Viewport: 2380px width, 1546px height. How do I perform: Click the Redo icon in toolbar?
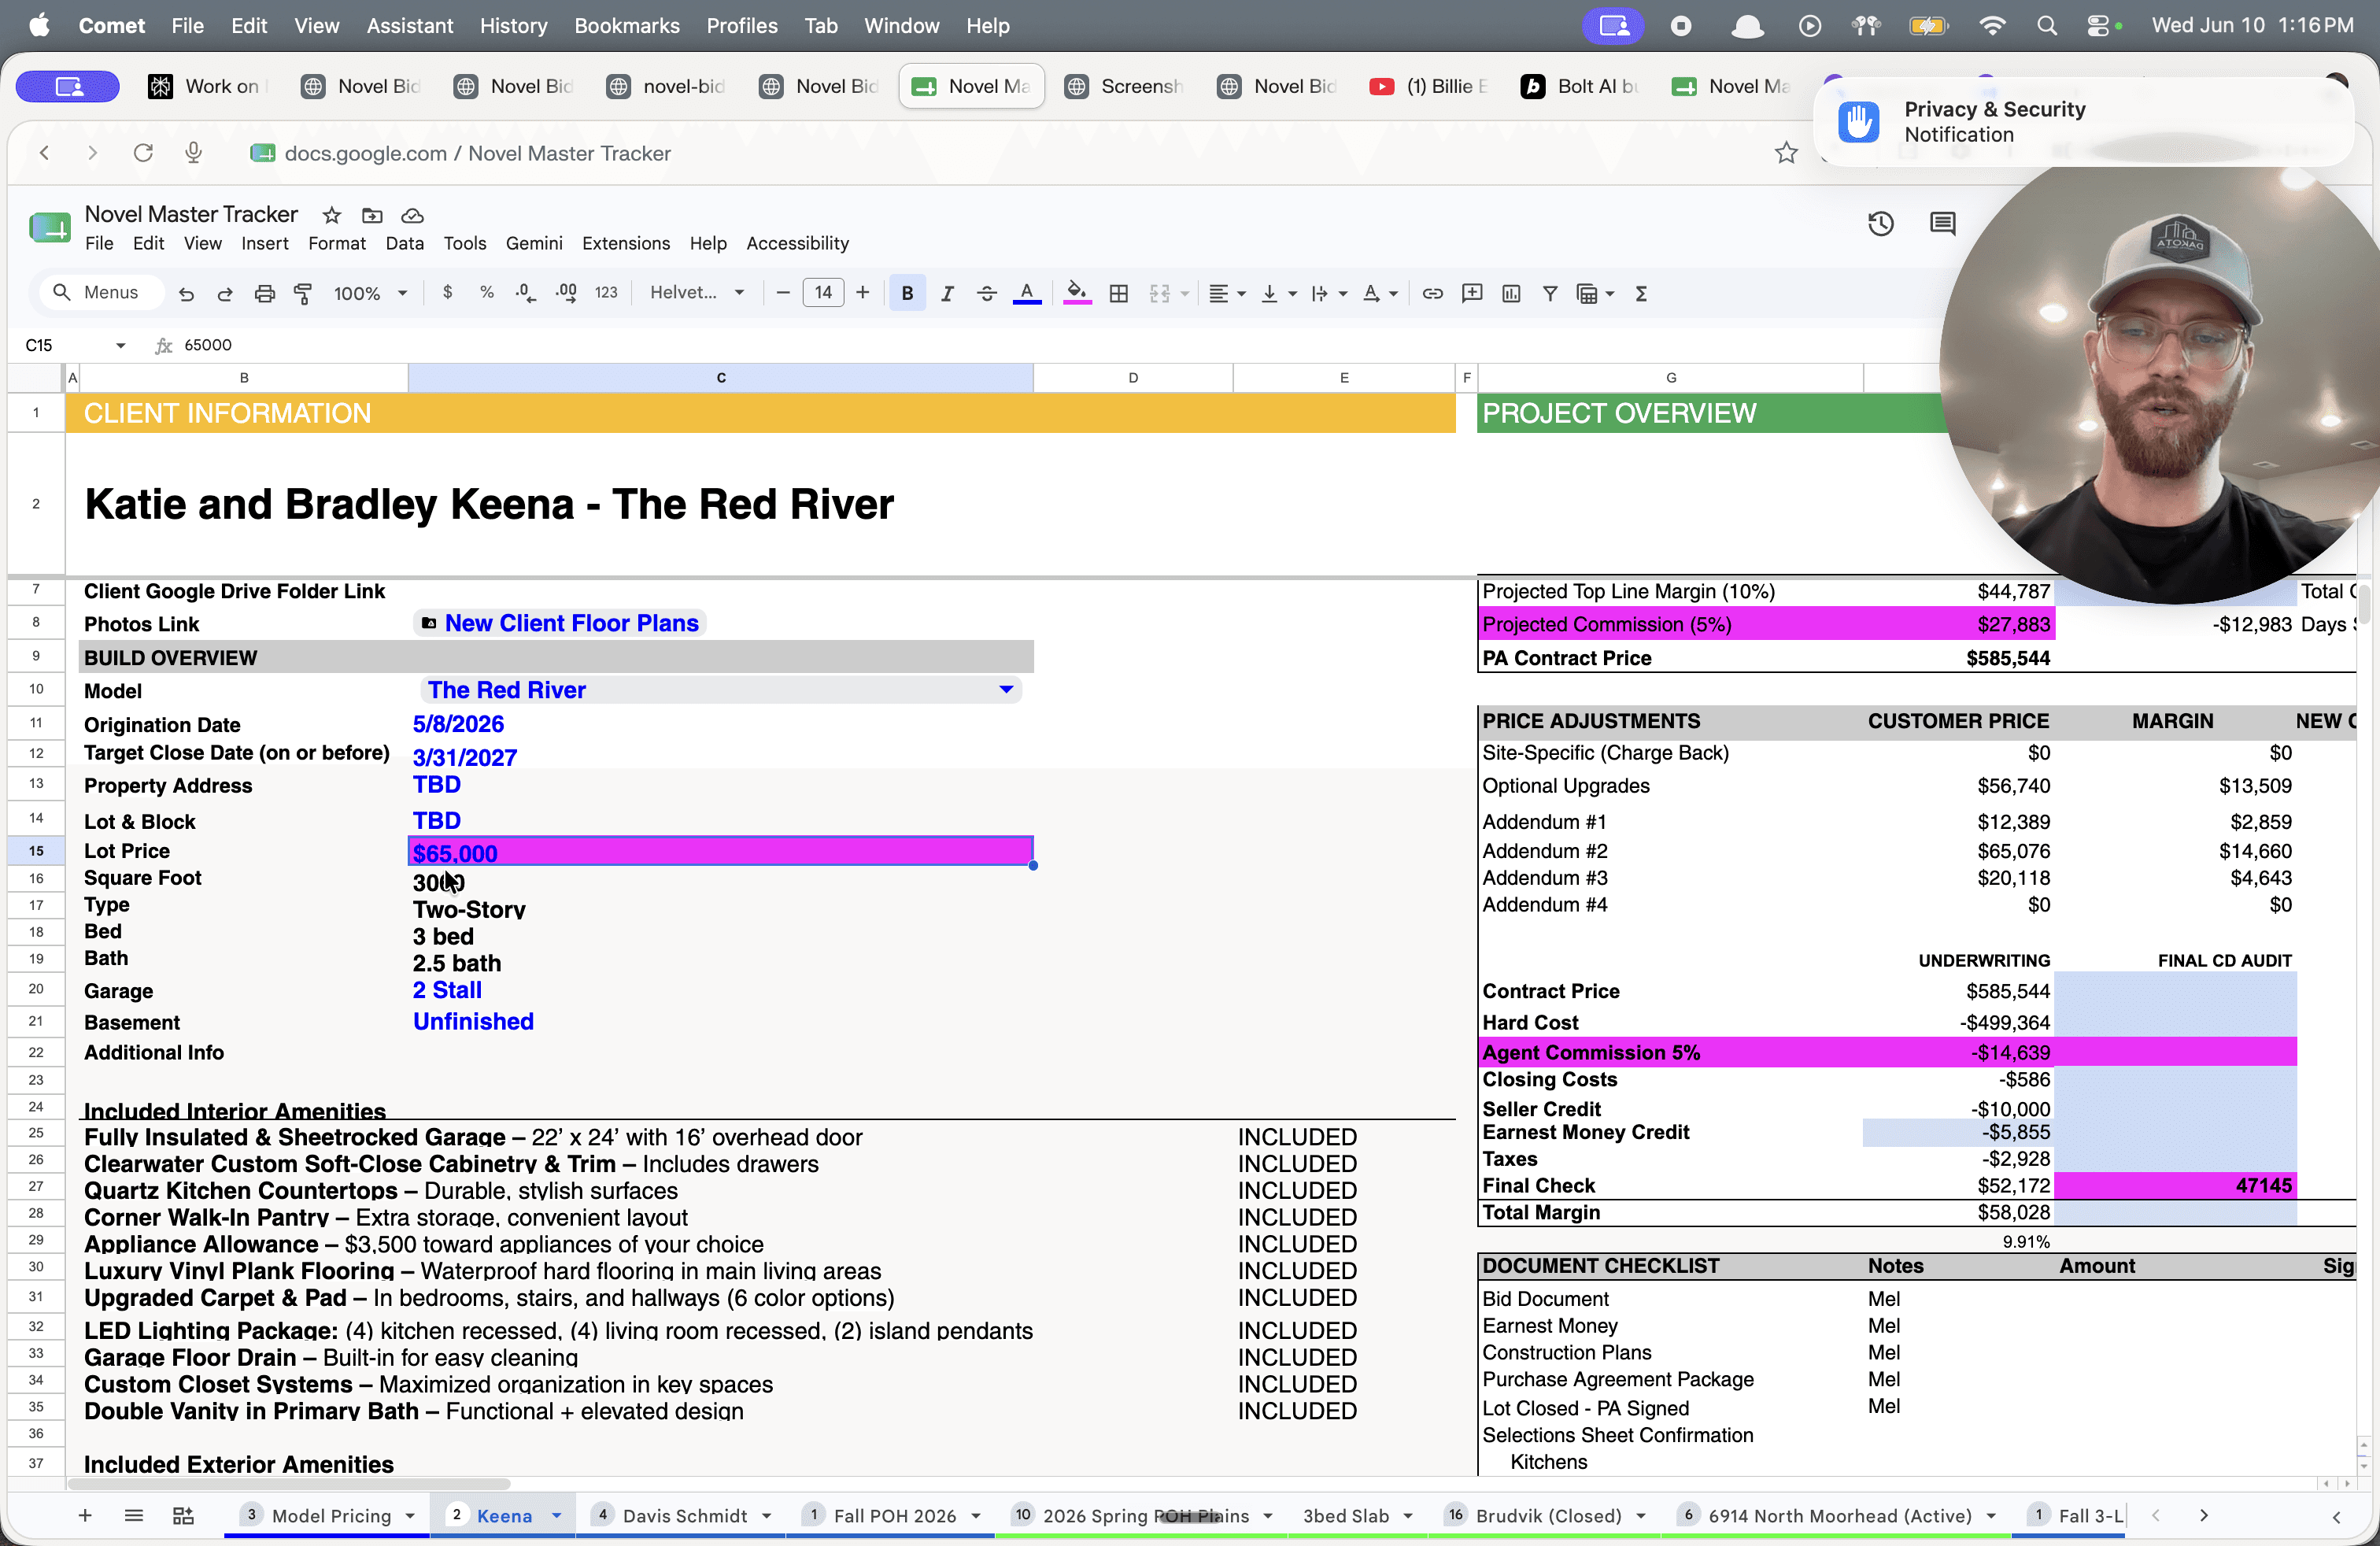225,294
